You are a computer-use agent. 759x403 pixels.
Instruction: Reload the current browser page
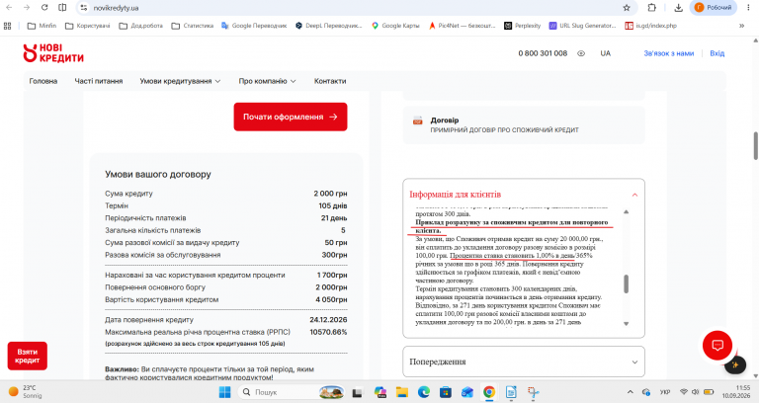click(44, 8)
